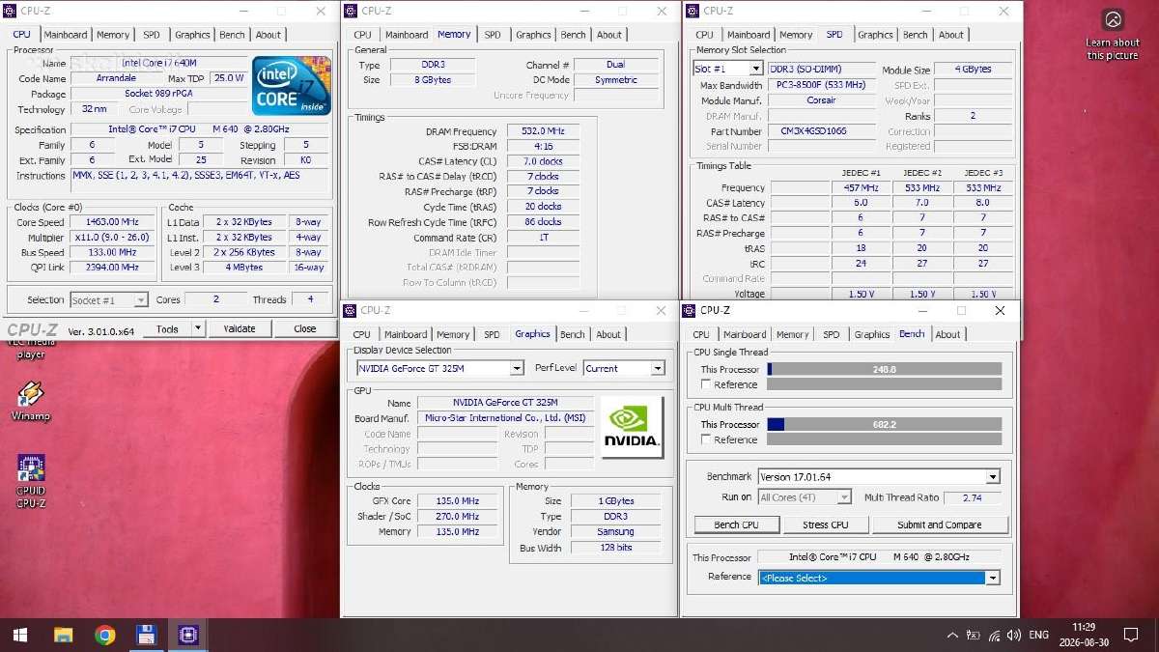Click the Single Thread Reference bar
Screen dimensions: 1159x652
click(885, 384)
